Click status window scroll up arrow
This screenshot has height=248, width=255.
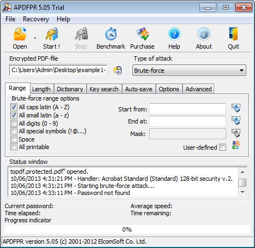tap(242, 172)
